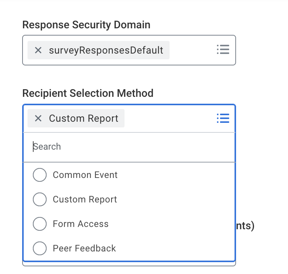Screen dimensions: 288x274
Task: Click the Recipient Selection Method label
Action: [88, 93]
